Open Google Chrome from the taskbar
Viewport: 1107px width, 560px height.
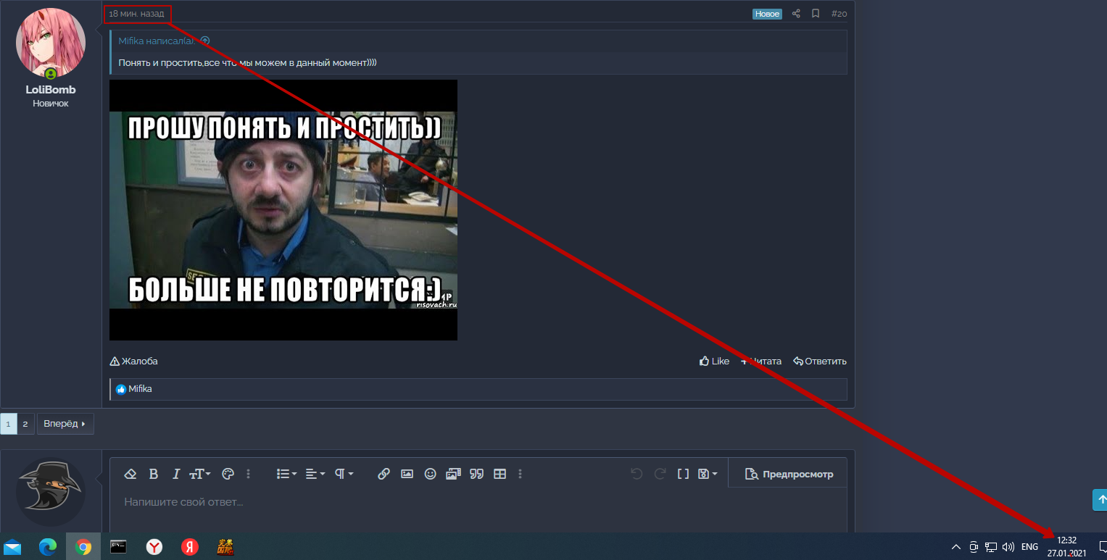coord(83,547)
